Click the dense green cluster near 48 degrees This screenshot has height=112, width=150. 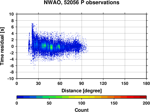pyautogui.click(x=51, y=47)
